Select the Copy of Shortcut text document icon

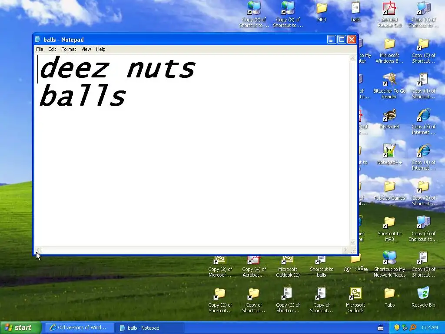pos(322,300)
